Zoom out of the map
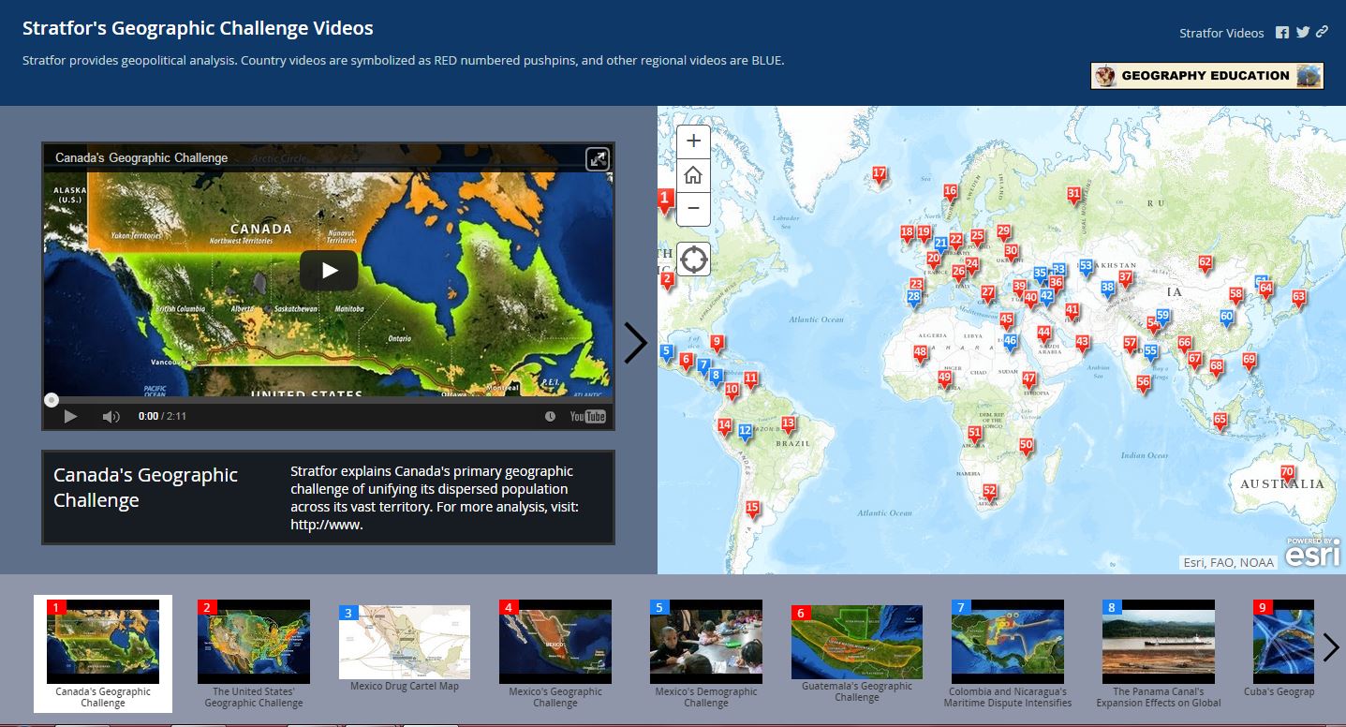 tap(692, 208)
